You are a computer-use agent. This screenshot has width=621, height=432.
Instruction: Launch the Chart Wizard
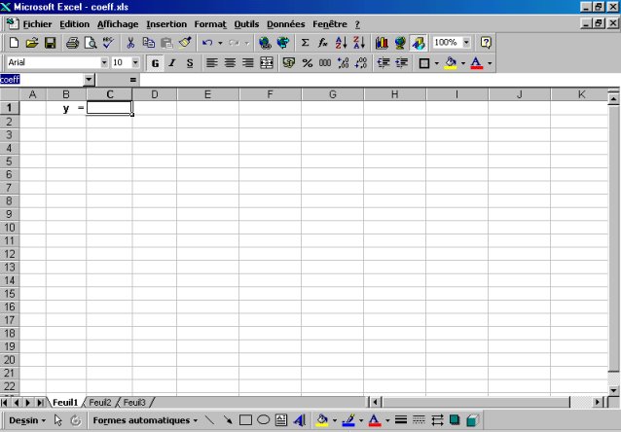(x=382, y=43)
